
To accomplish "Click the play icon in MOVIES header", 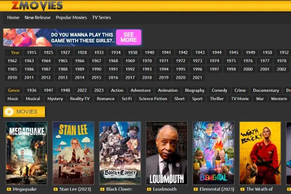I will click(x=9, y=112).
